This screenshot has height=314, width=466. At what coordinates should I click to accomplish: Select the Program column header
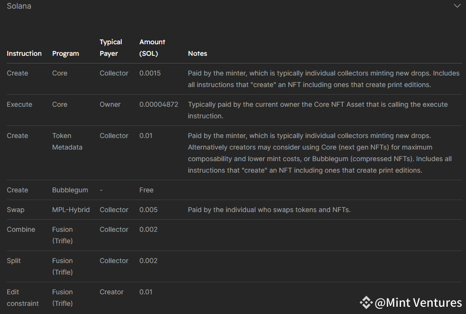pos(65,53)
